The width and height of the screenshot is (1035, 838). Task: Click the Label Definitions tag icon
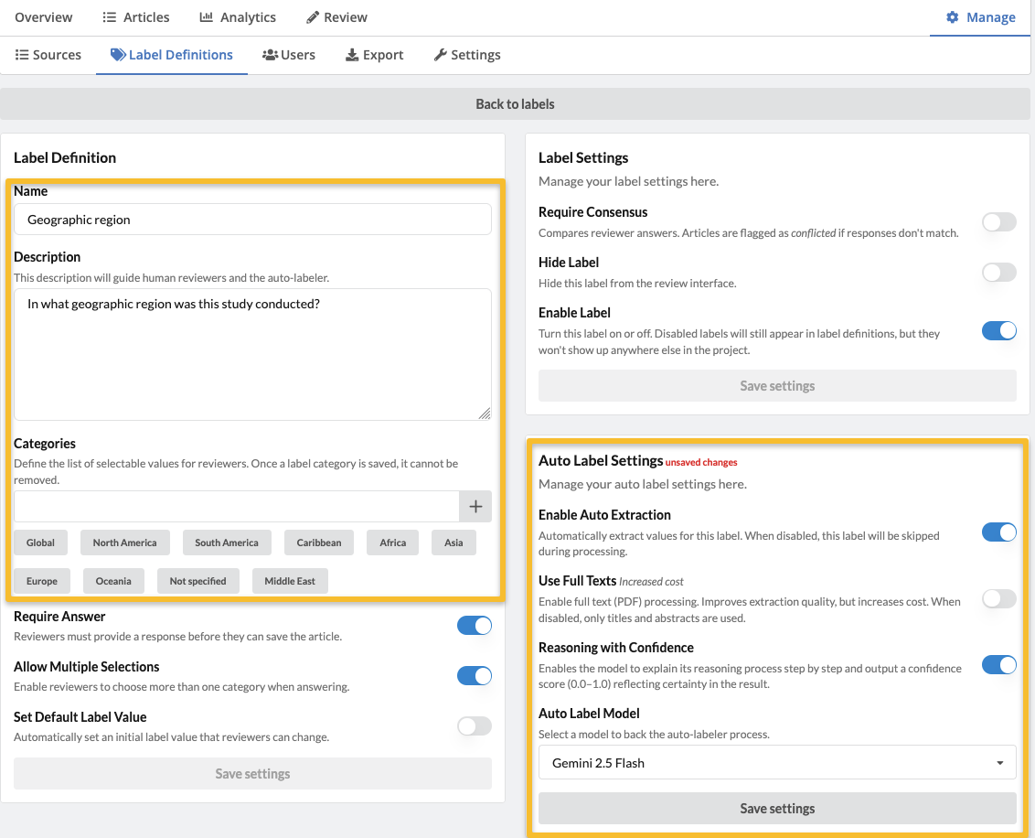(118, 55)
